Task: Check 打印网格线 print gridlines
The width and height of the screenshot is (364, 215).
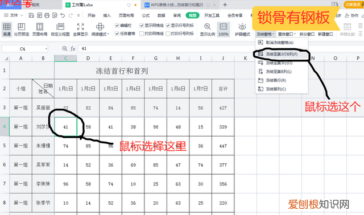Action: 142,34
